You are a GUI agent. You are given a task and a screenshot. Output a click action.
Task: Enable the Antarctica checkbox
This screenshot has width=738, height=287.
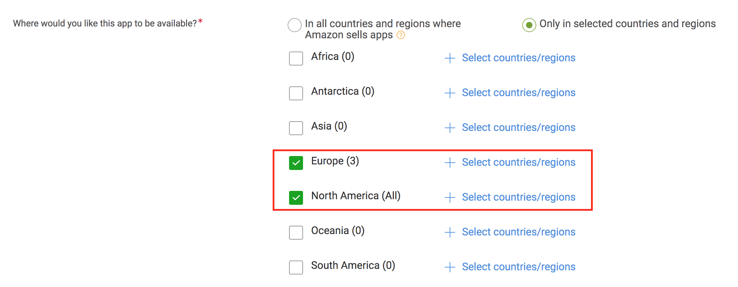(x=296, y=93)
